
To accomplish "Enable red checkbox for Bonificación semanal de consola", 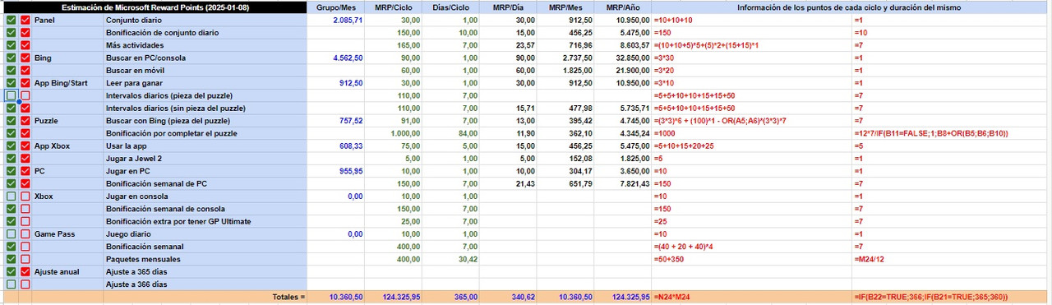I will click(25, 209).
